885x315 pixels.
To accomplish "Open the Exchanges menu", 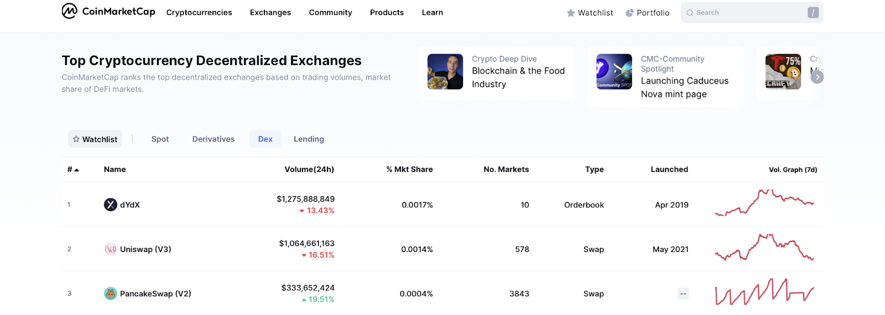I will click(270, 12).
